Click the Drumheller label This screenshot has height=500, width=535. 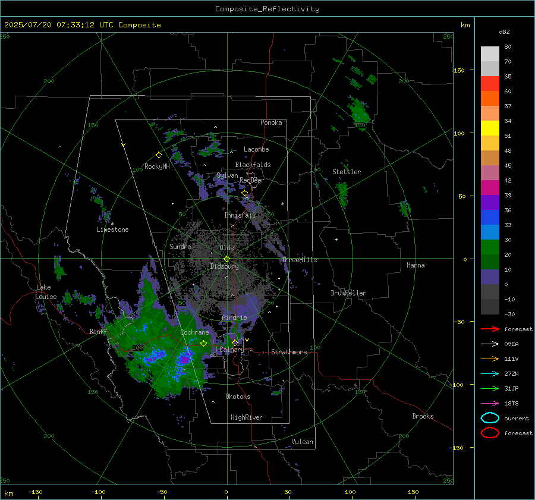[x=348, y=293]
